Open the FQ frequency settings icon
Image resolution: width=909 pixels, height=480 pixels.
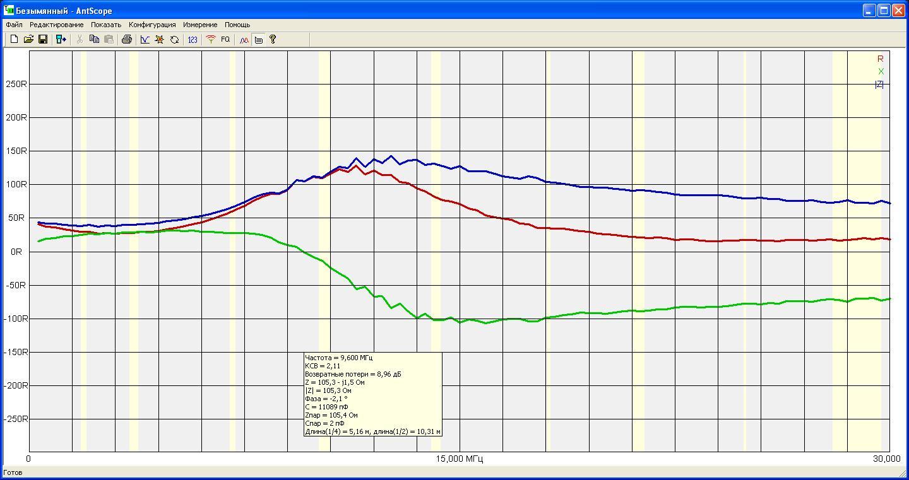pyautogui.click(x=225, y=39)
